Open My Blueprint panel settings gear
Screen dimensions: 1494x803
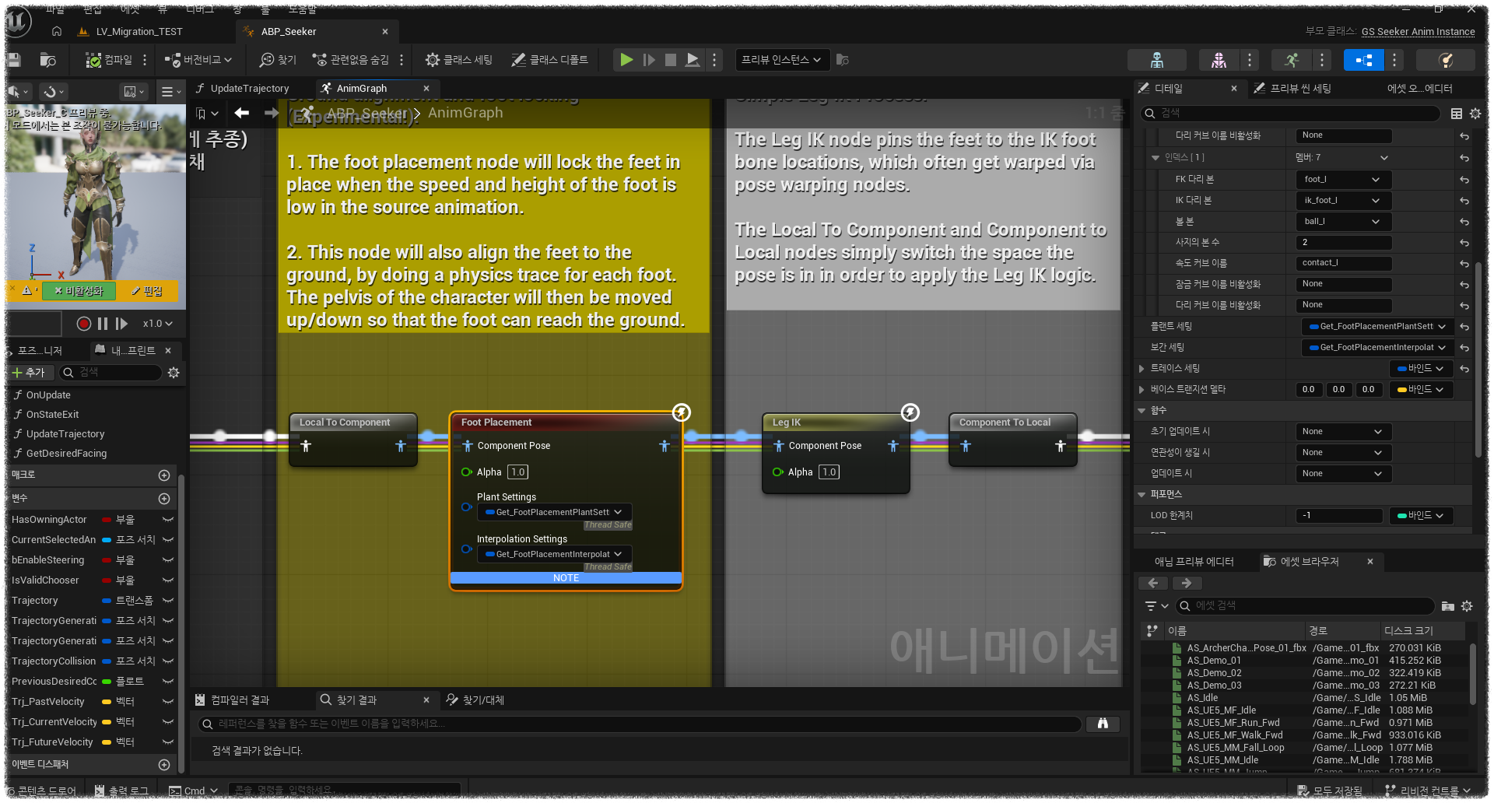[174, 373]
